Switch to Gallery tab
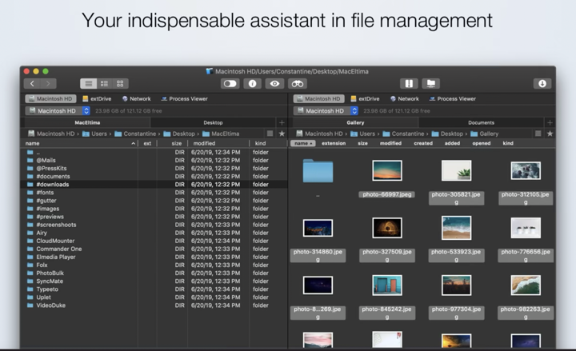The height and width of the screenshot is (351, 576). click(355, 122)
